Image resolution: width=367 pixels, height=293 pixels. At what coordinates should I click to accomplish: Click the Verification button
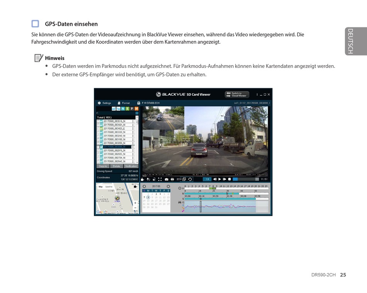pyautogui.click(x=131, y=166)
